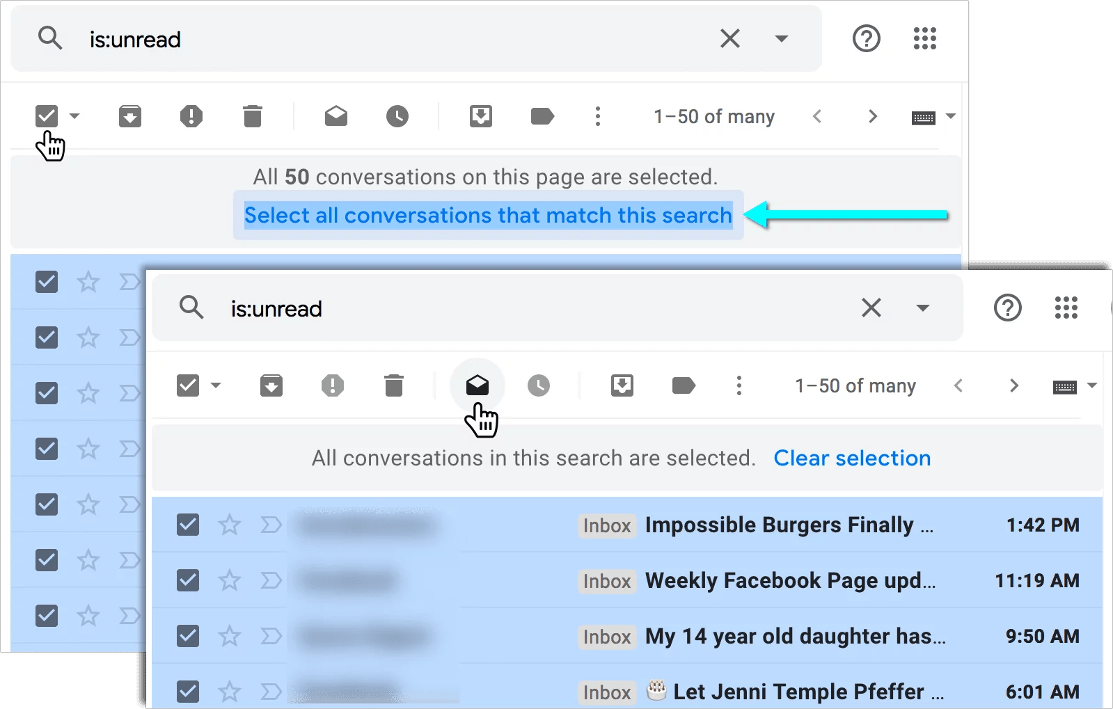Clear search with X in front window

click(x=871, y=308)
